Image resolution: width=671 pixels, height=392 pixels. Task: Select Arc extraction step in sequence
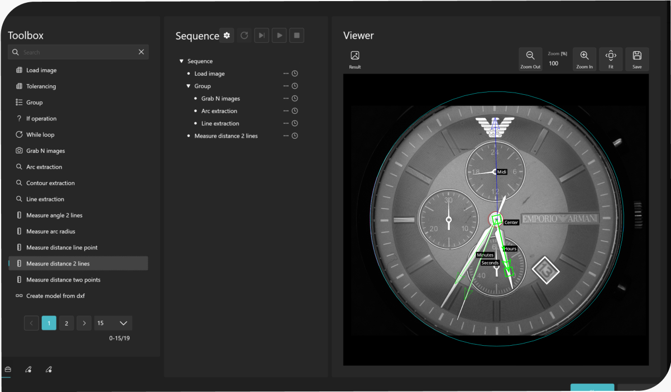coord(219,111)
